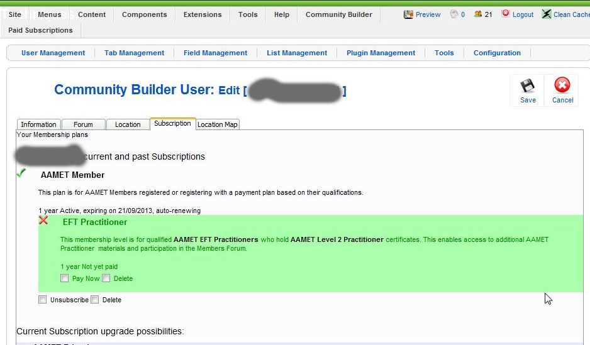Tick the Delete checkbox beside Unsubscribe

coord(95,300)
